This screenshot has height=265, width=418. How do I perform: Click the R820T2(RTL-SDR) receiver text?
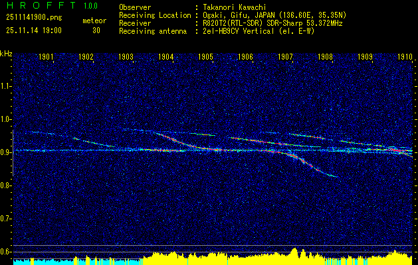[271, 23]
